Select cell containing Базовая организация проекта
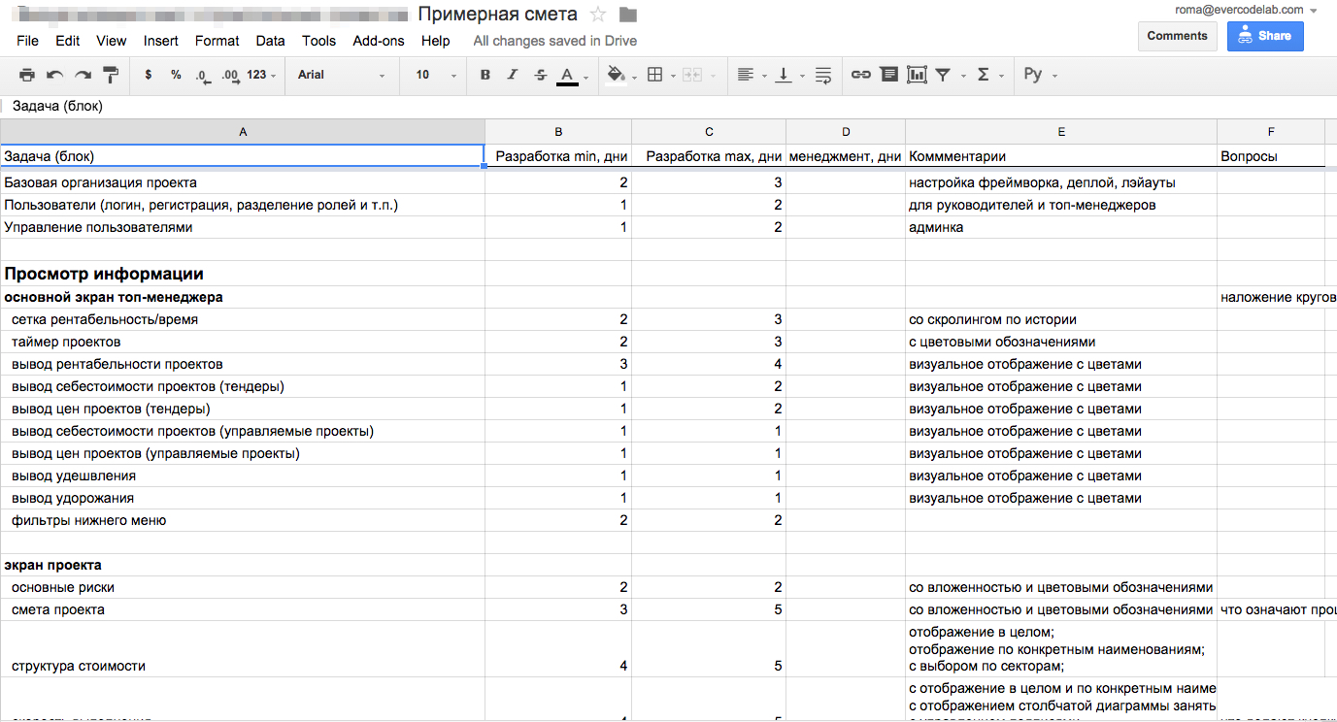This screenshot has width=1337, height=722. tap(243, 182)
